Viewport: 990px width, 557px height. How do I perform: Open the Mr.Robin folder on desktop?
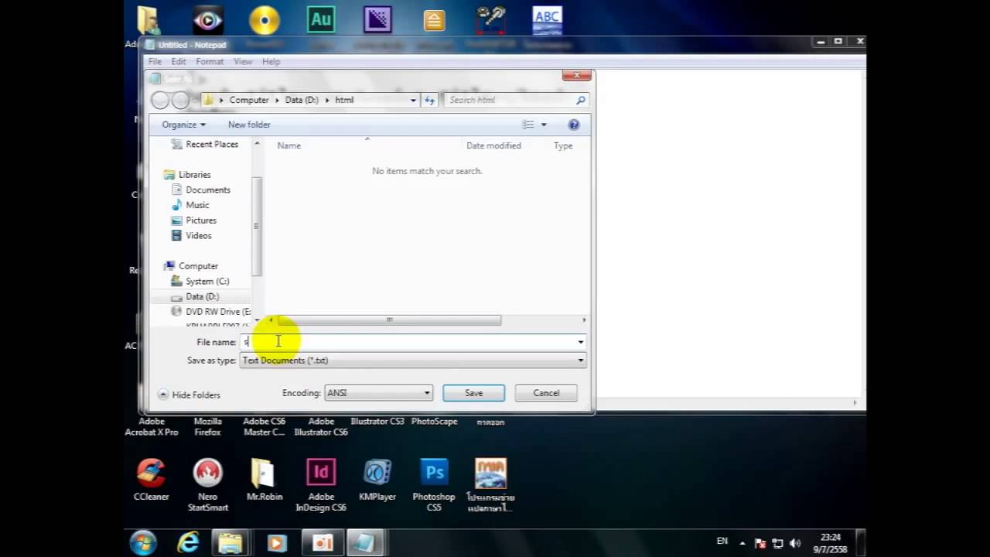[264, 480]
